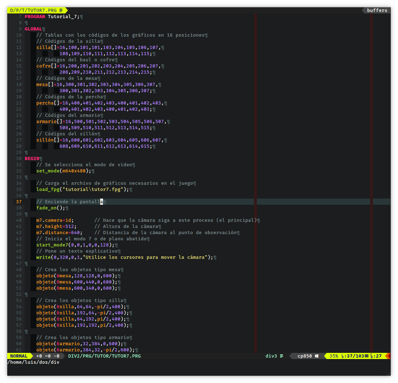
Task: Click the filetype icon next to div3
Action: 282,356
